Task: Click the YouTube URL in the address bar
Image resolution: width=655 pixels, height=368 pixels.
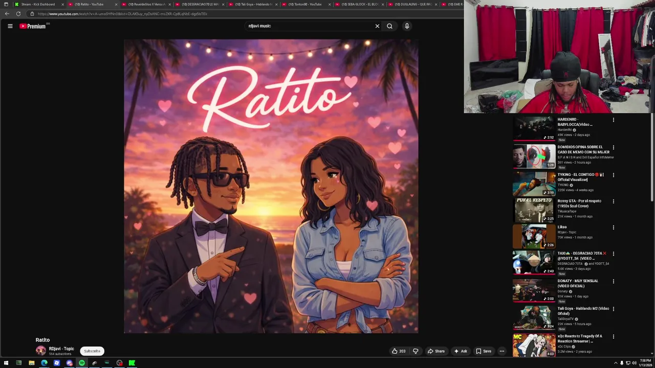Action: [x=122, y=14]
